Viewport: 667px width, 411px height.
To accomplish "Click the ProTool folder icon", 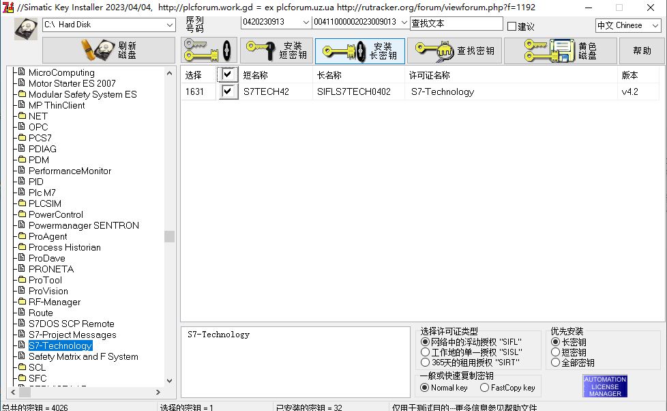I will pyautogui.click(x=22, y=280).
